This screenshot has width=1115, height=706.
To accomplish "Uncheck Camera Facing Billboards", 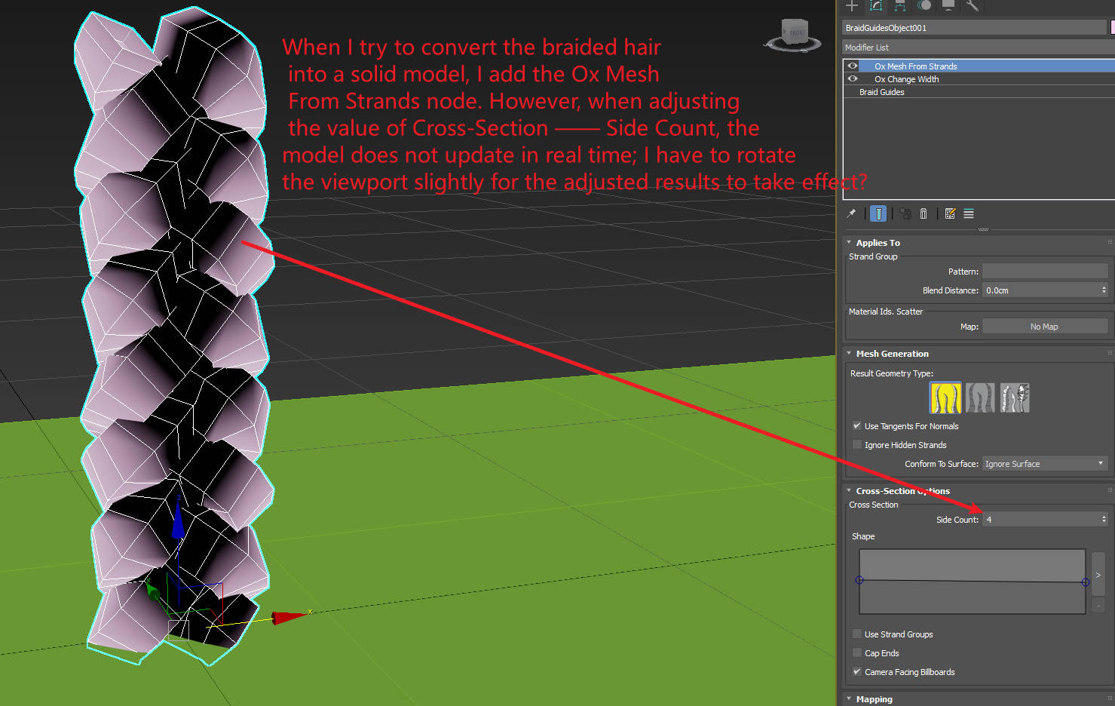I will click(x=857, y=672).
